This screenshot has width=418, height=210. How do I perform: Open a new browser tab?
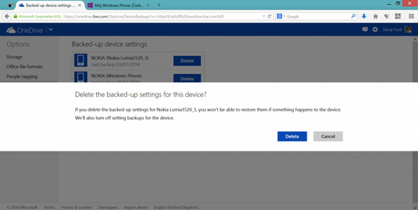pos(159,5)
